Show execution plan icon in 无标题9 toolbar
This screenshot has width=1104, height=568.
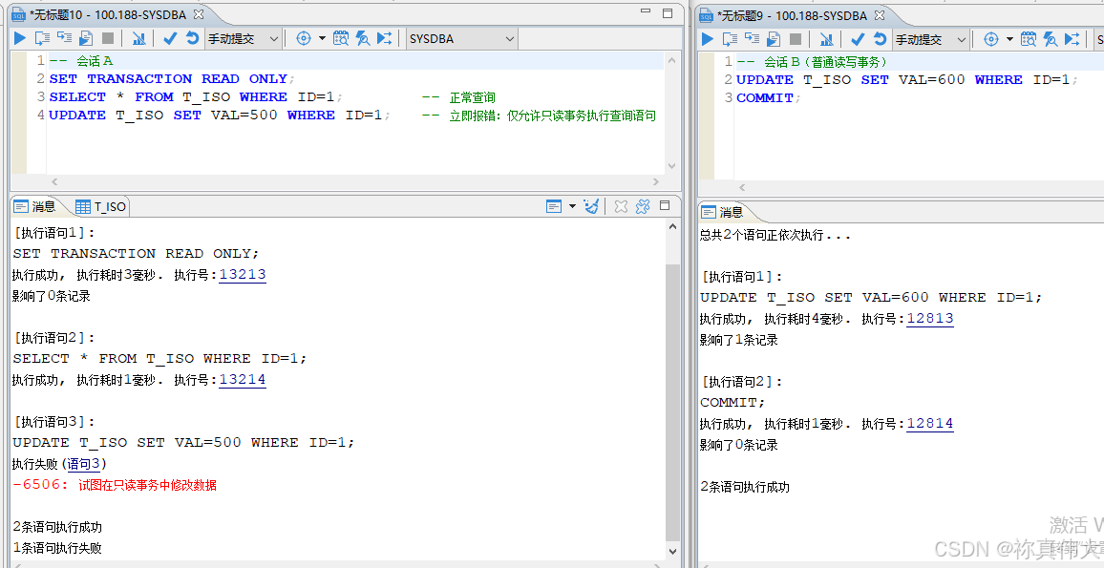827,39
